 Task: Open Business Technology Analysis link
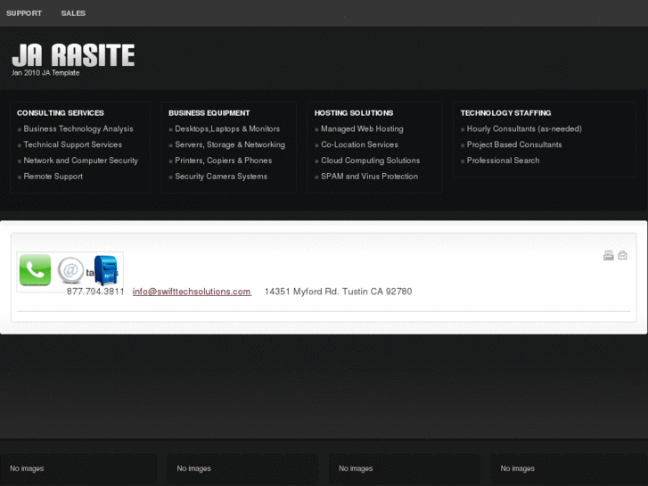(78, 128)
